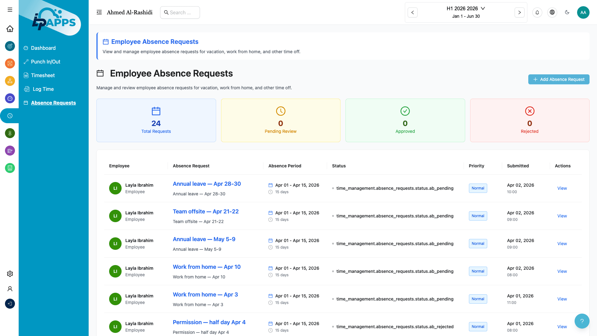Click the Add Absence Request button

click(558, 79)
